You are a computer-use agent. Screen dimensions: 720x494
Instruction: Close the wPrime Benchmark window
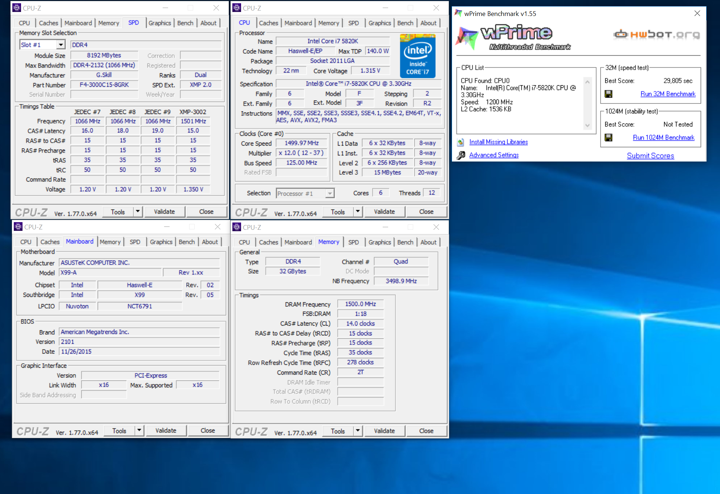(697, 13)
